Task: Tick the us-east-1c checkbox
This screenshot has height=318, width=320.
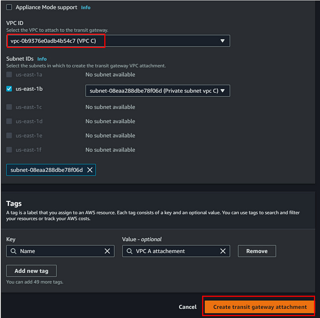Action: pyautogui.click(x=9, y=107)
